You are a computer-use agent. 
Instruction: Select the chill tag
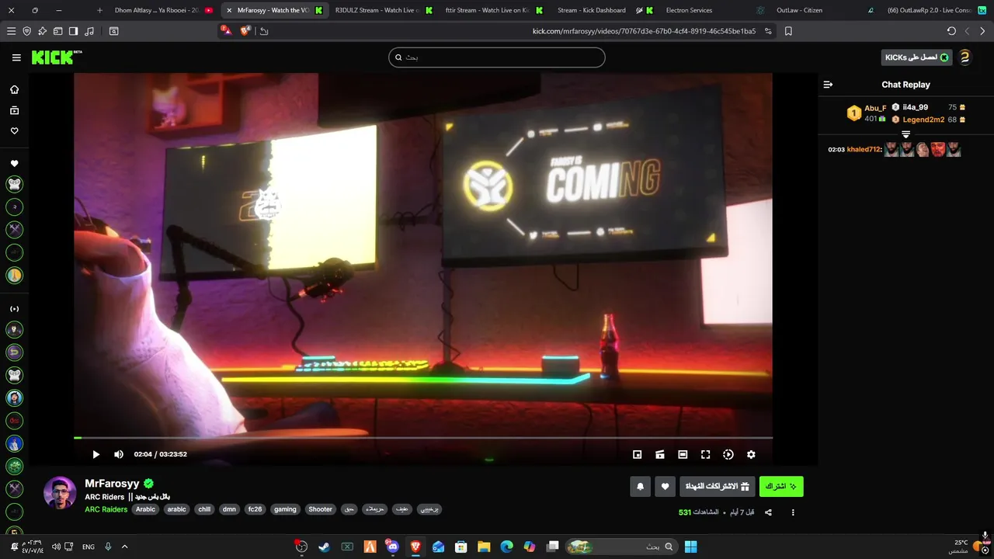tap(204, 509)
